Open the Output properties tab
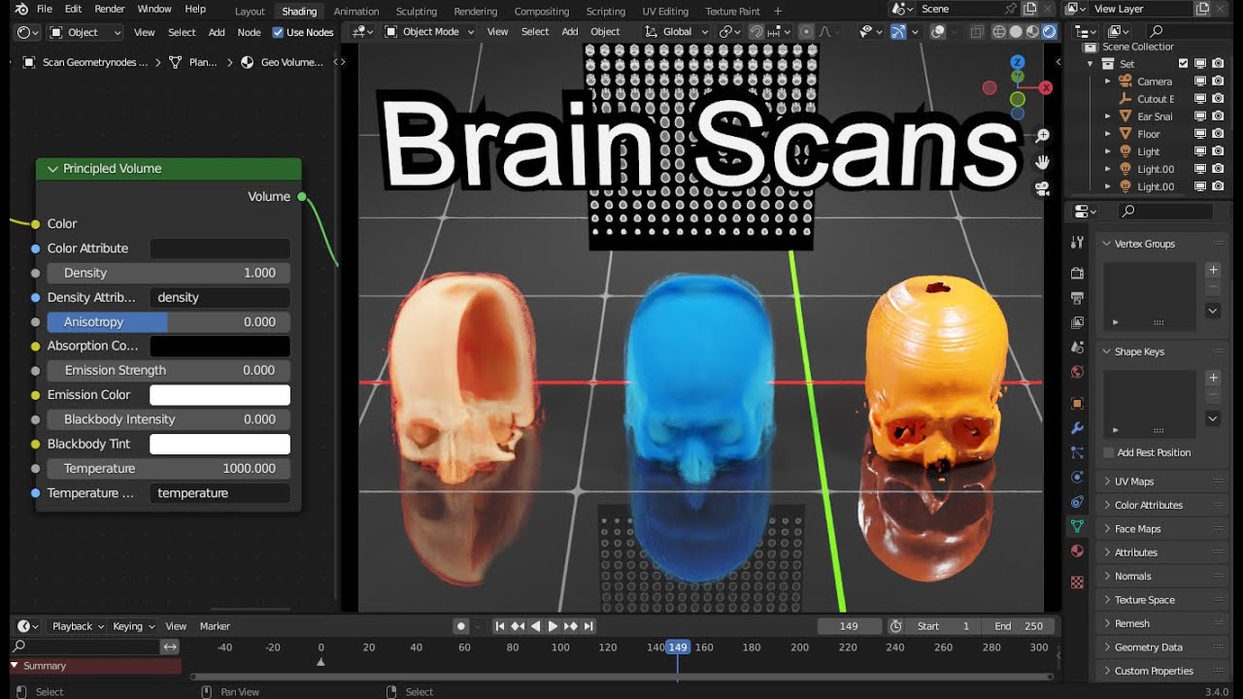 (1077, 298)
